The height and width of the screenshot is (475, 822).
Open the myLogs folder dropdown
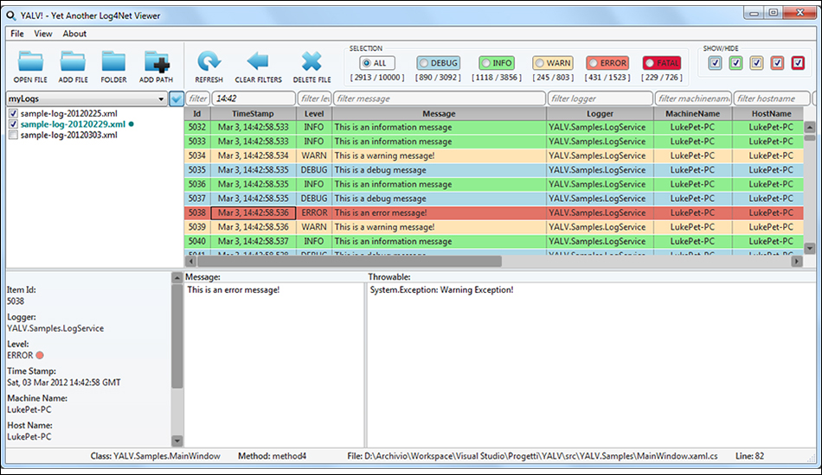point(161,98)
